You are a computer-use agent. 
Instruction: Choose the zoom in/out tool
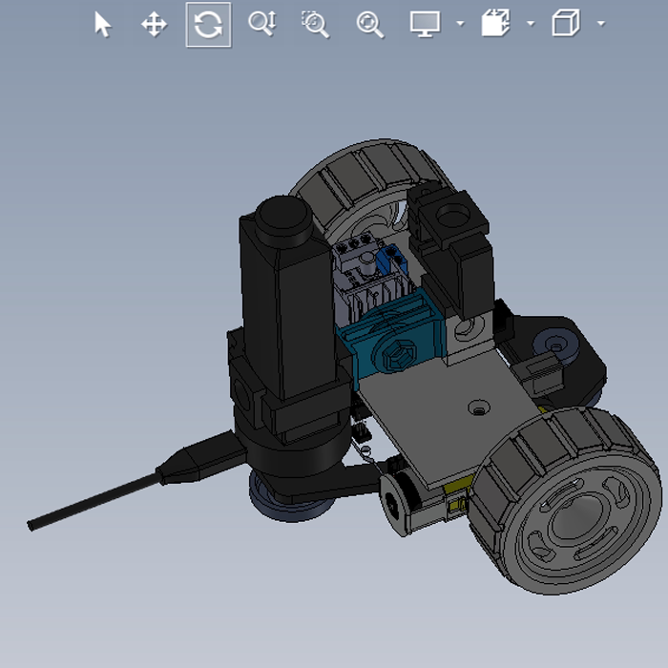tap(262, 24)
